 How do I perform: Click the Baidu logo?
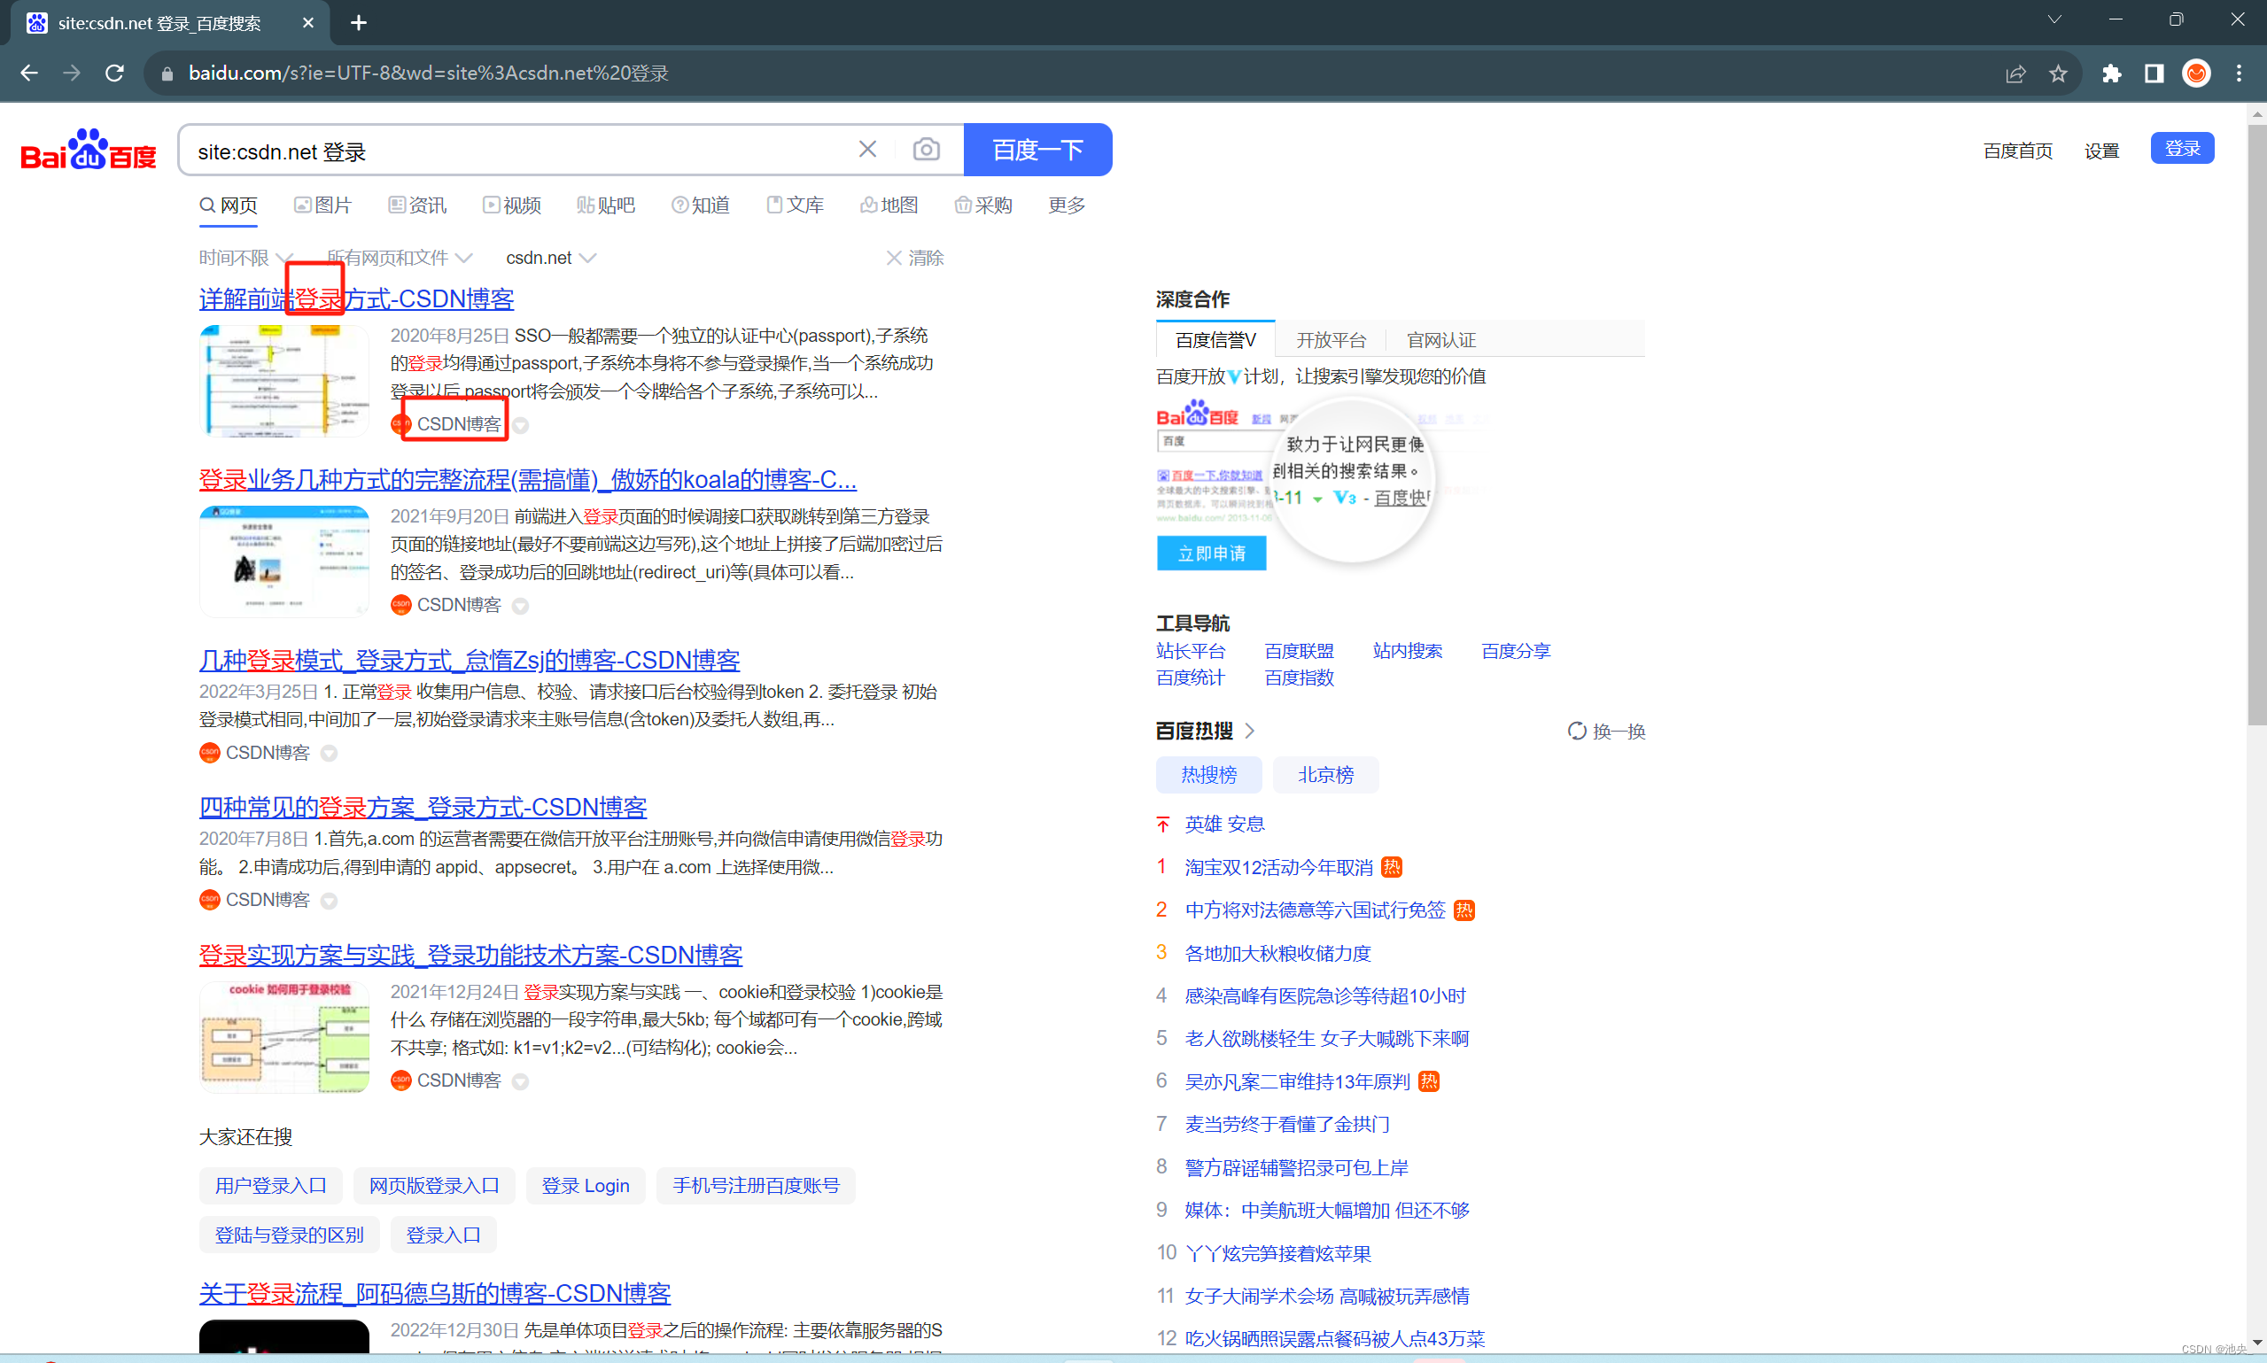point(89,151)
